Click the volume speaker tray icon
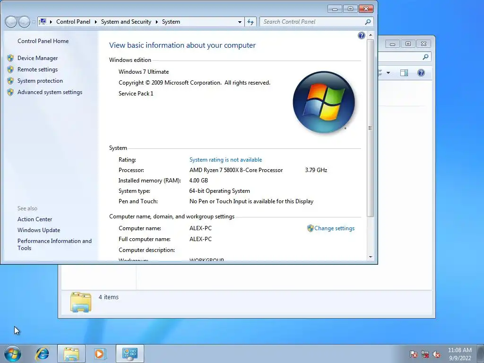 pos(436,354)
